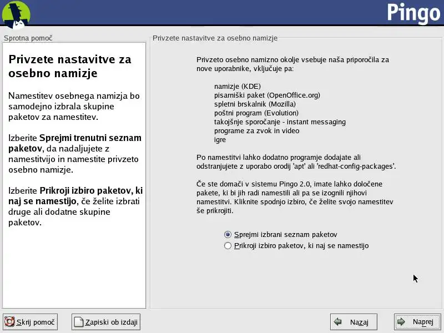
Task: Click paragraph starting 'Če ste domači v sistemu Pingo 2.0'
Action: 295,197
